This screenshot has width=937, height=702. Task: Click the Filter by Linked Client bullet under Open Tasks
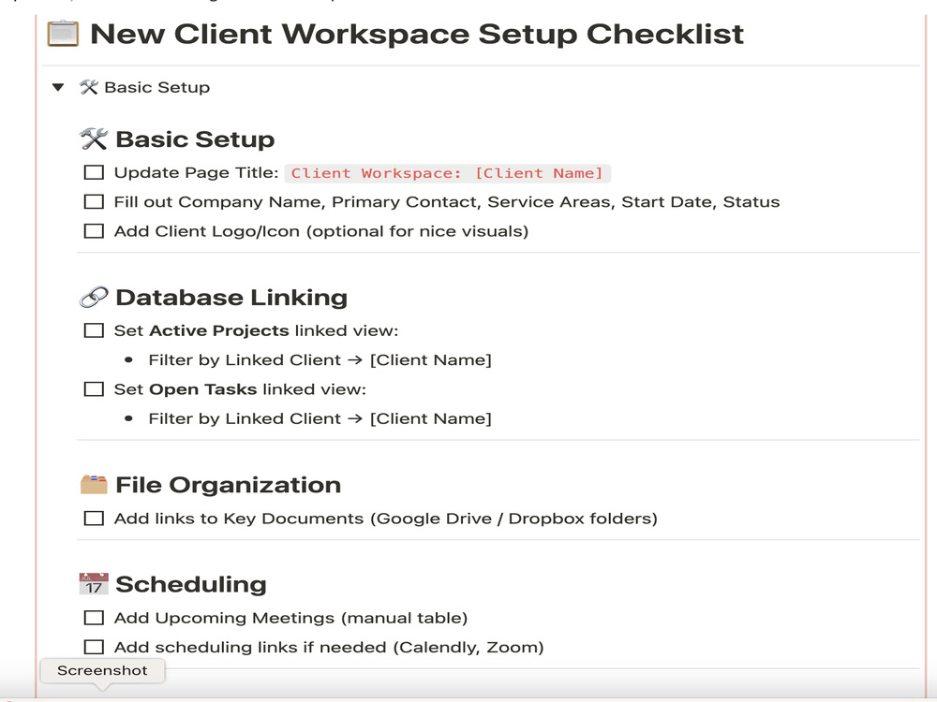(x=320, y=418)
